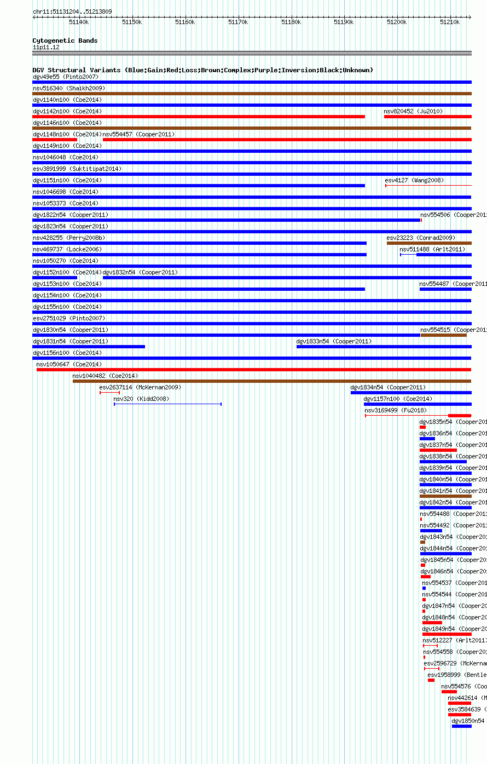487x764 pixels.
Task: Click dgv1822n54 (Cooper2011) label
Action: 71,215
